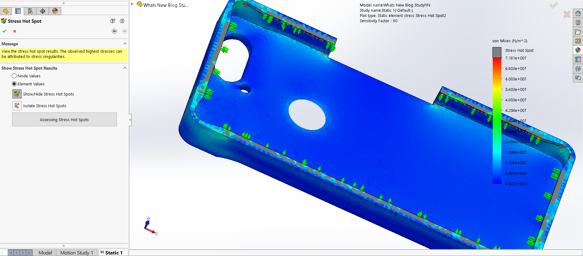The height and width of the screenshot is (256, 583).
Task: Expand the Whats New Blog Stu flyout tree
Action: 132,4
